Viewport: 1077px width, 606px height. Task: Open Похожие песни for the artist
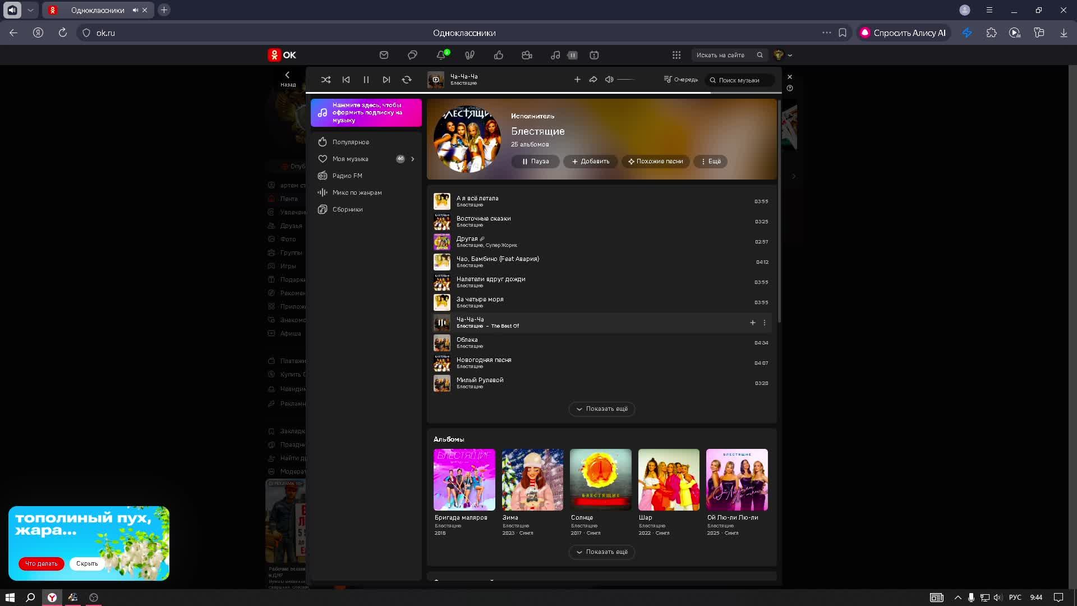pos(655,162)
